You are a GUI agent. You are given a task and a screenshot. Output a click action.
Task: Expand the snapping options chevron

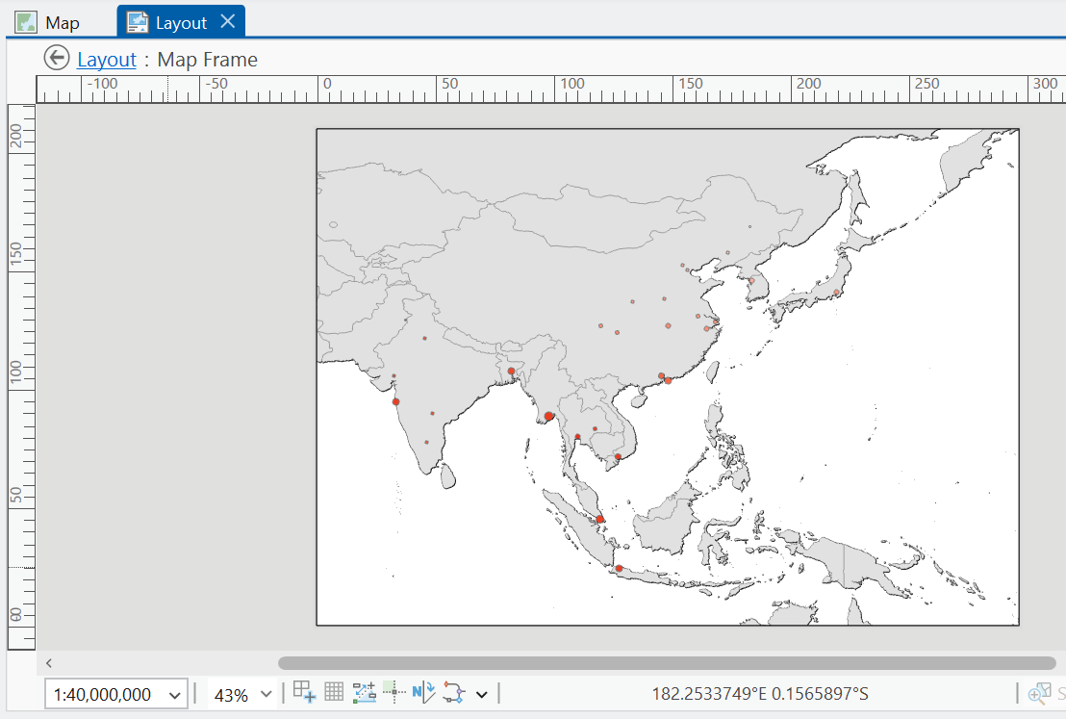tap(481, 695)
